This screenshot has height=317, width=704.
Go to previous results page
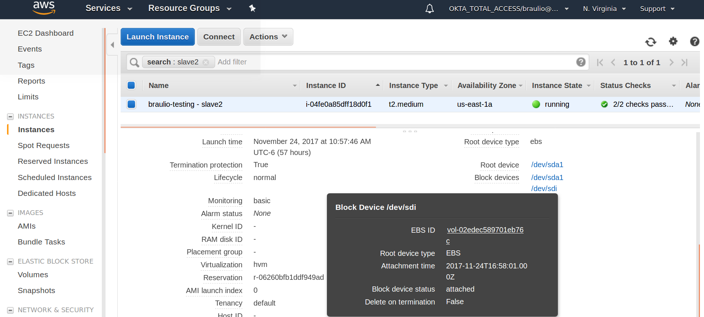(x=613, y=63)
